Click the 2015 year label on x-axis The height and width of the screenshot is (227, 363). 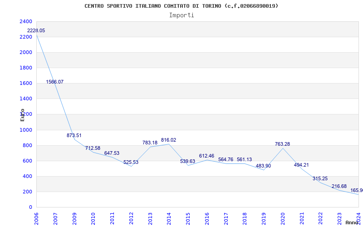pyautogui.click(x=188, y=219)
